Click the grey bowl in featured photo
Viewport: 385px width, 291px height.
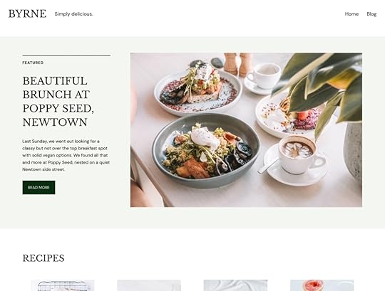tap(206, 151)
